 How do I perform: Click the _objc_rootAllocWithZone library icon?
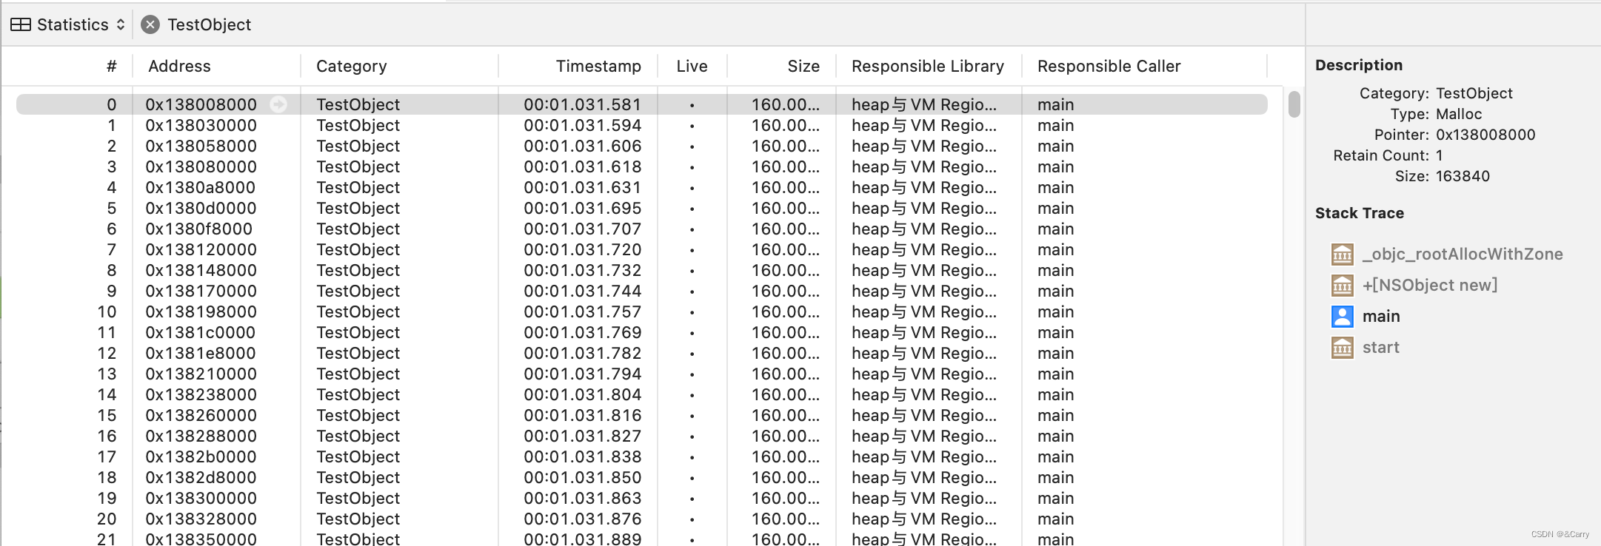[1342, 255]
